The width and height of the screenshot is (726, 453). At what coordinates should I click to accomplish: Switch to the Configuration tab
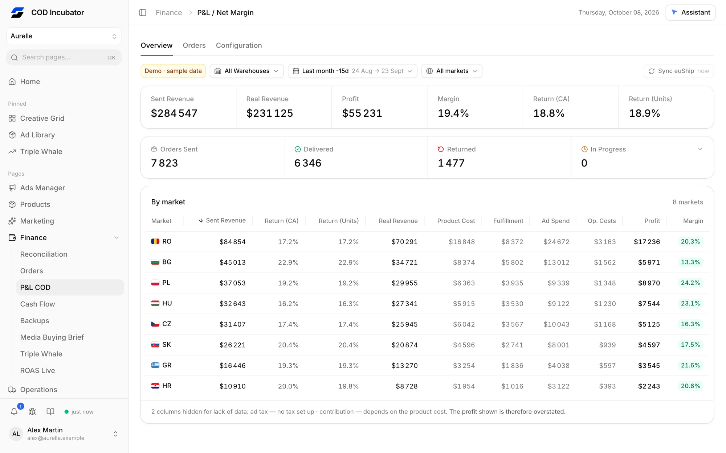click(x=239, y=45)
